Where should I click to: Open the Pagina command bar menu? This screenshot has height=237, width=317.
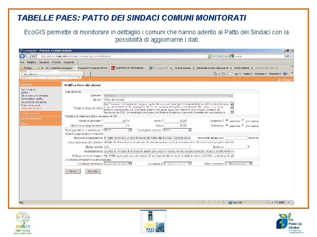(247, 74)
